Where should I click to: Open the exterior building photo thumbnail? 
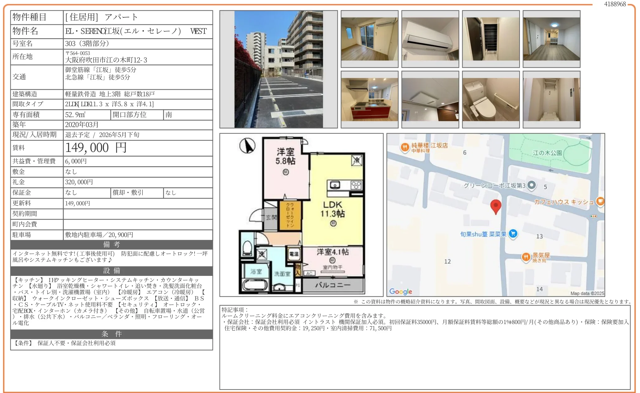pyautogui.click(x=278, y=70)
